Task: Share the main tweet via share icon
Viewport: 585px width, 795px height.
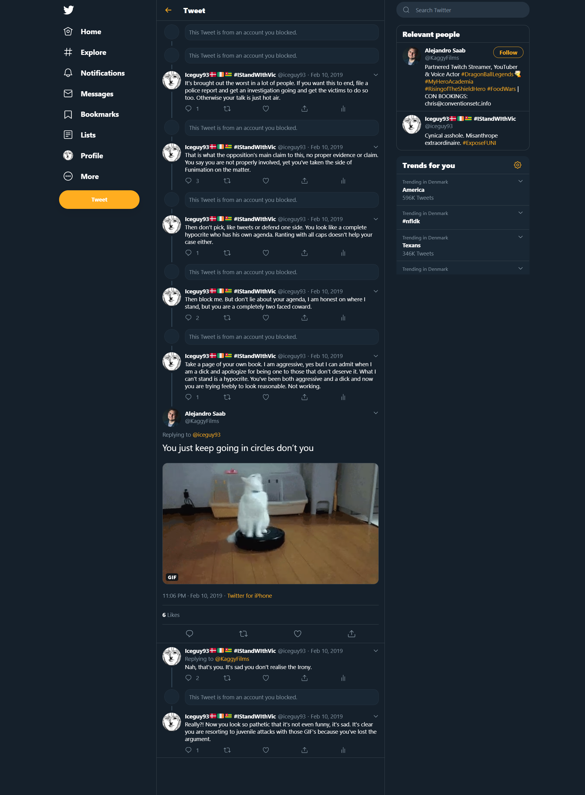Action: [x=351, y=633]
